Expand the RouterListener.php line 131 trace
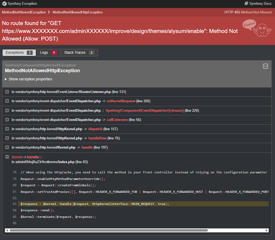 pyautogui.click(x=7, y=92)
